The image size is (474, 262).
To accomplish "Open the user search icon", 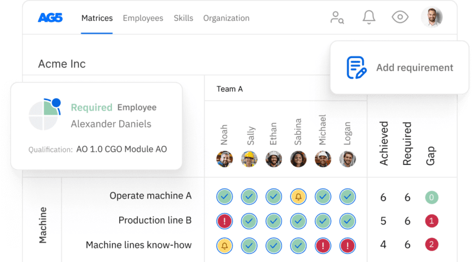I will coord(337,18).
